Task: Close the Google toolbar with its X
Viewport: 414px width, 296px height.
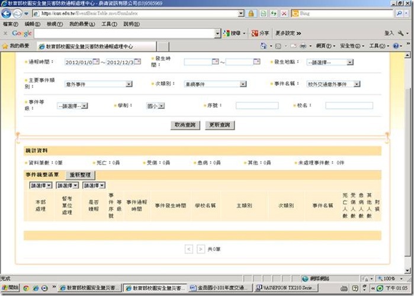Action: (x=5, y=33)
